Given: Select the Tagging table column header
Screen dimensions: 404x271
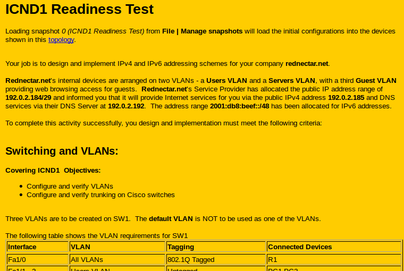Looking at the screenshot, I should 180,247.
